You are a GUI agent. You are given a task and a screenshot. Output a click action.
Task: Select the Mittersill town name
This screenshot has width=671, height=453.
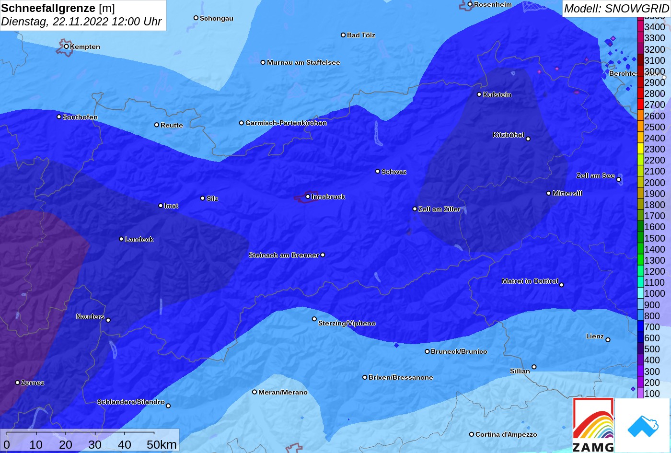click(x=567, y=193)
